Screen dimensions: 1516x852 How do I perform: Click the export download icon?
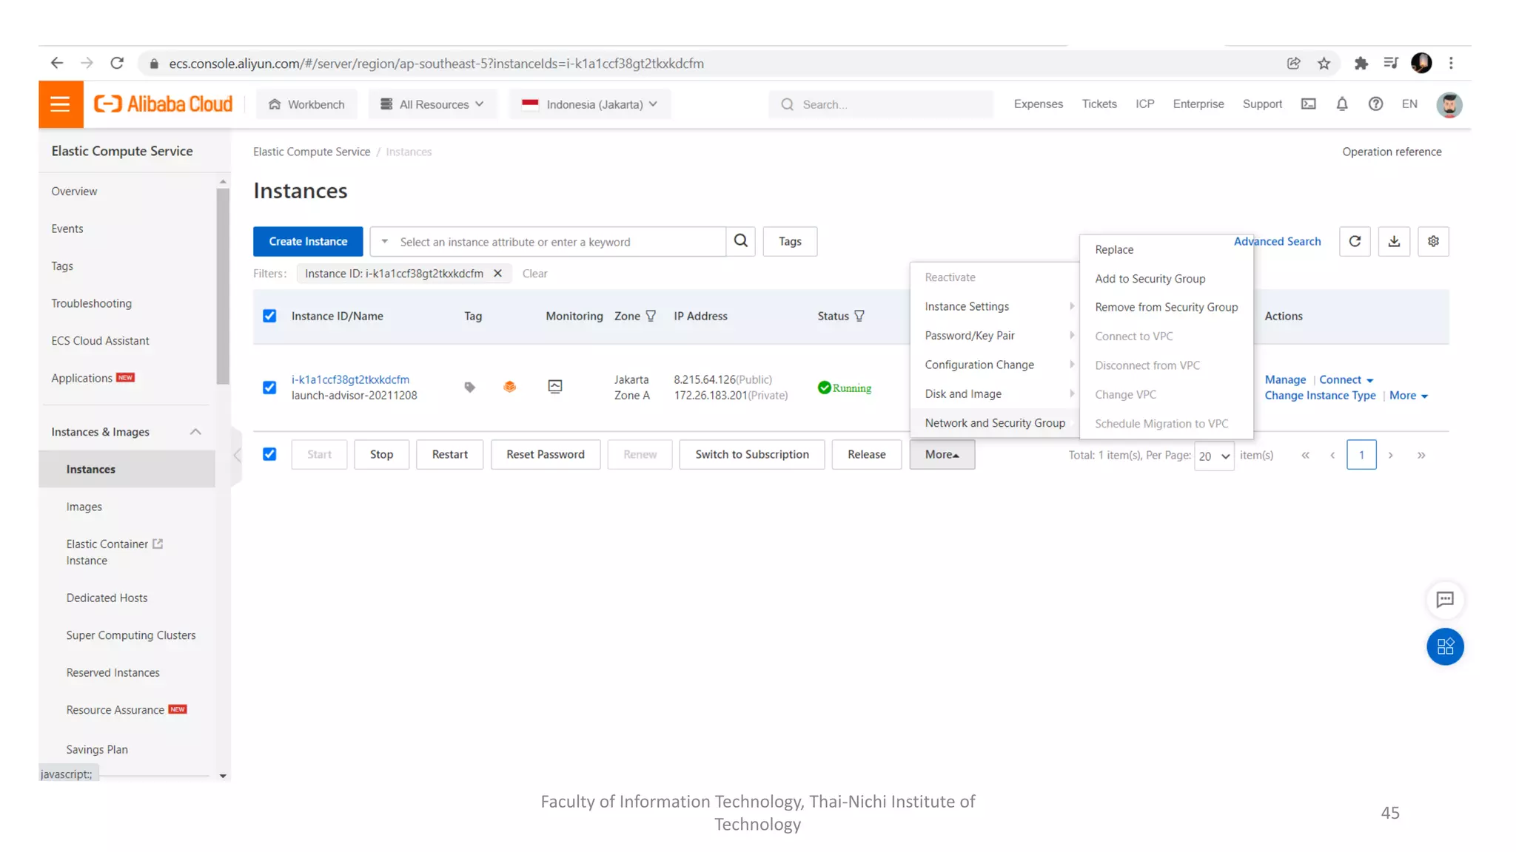(1394, 241)
